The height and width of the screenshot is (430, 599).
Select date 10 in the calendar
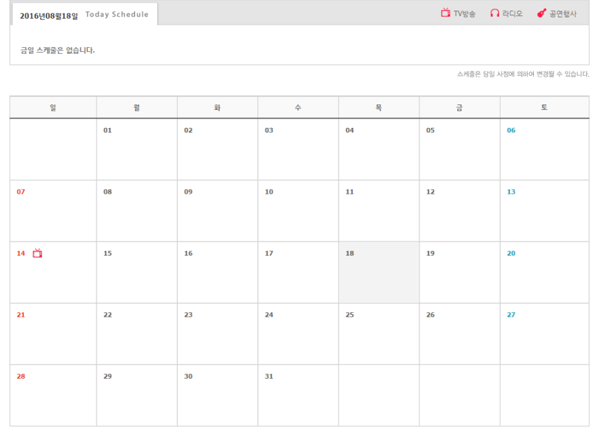click(x=269, y=192)
